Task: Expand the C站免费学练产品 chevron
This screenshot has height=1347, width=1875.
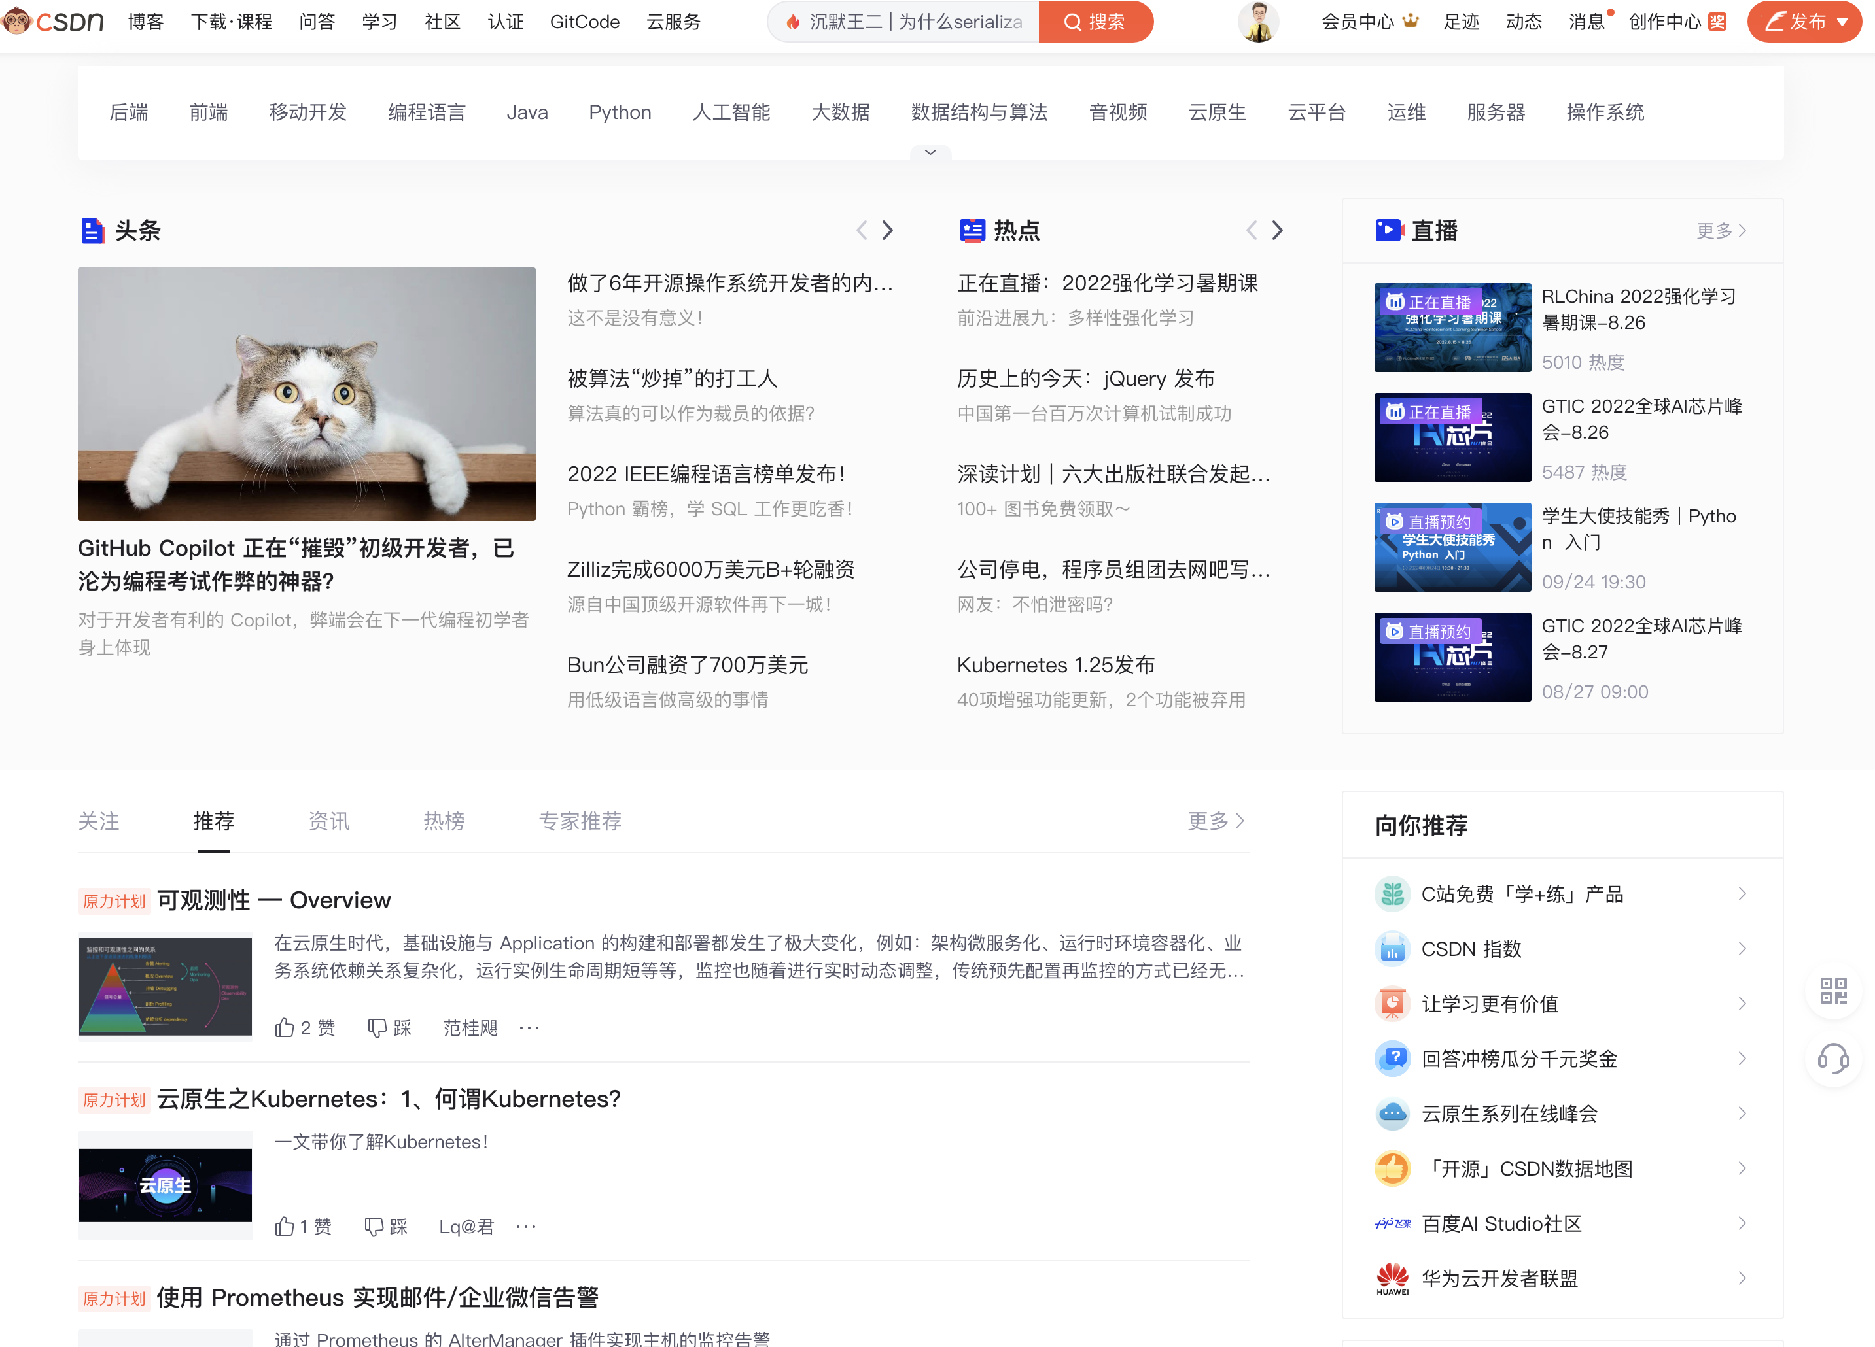Action: click(1742, 893)
